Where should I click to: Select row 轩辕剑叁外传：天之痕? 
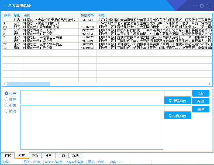tap(107, 30)
